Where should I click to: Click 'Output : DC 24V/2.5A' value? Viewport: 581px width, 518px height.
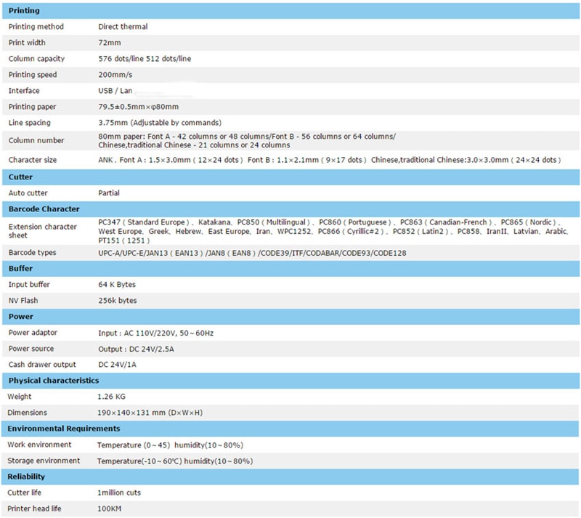tap(136, 349)
